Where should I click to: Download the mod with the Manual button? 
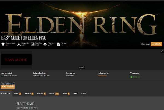pos(156,44)
